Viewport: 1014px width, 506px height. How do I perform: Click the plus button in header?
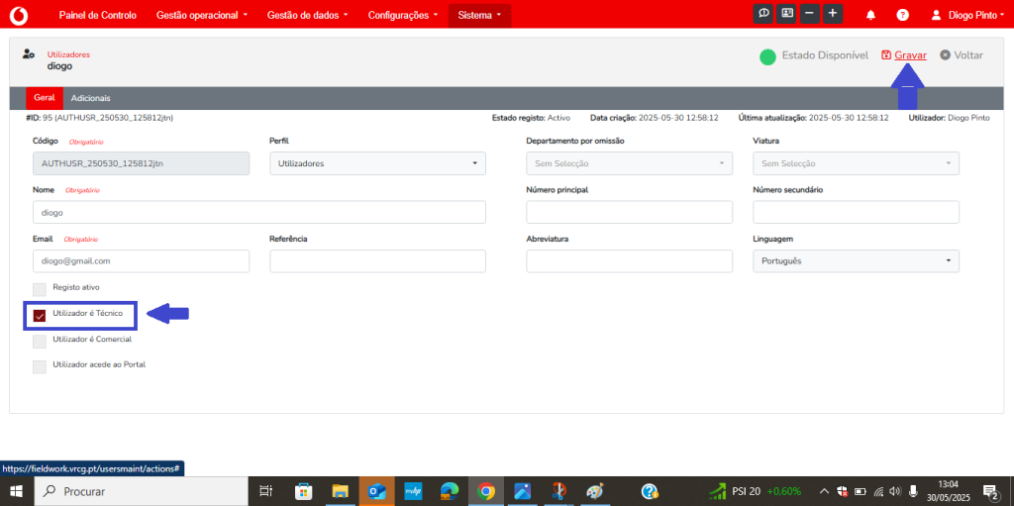(x=832, y=14)
